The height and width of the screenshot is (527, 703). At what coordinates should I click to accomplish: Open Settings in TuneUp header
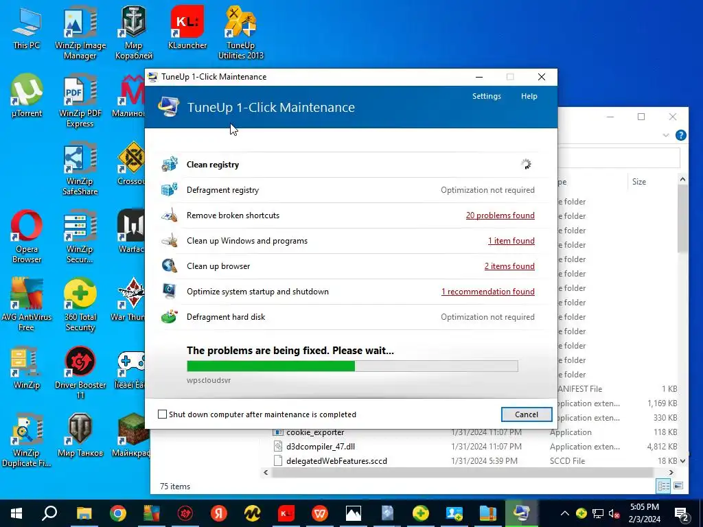click(x=487, y=96)
